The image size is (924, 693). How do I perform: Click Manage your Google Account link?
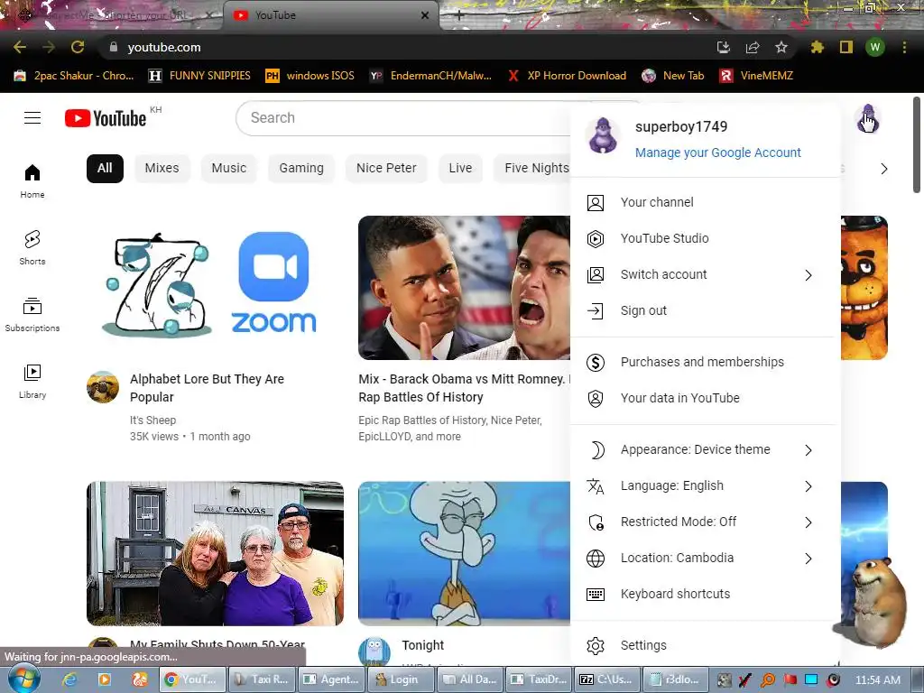coord(717,152)
